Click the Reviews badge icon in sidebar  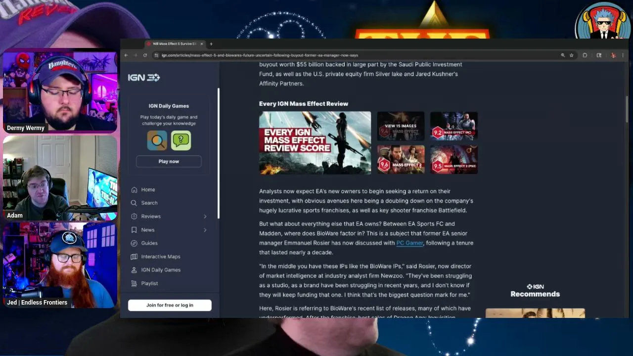134,217
